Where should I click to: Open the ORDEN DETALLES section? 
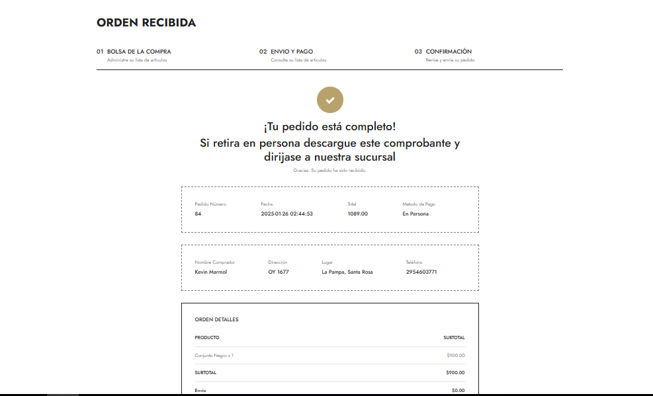pyautogui.click(x=216, y=319)
